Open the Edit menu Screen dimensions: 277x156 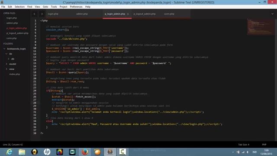tap(10, 7)
